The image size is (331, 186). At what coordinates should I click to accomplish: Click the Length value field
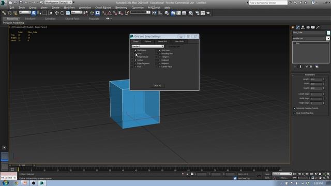coord(316,80)
